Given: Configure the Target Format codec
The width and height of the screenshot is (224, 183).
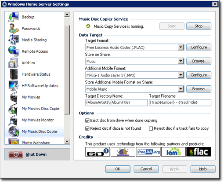Looking at the screenshot, I should 199,47.
